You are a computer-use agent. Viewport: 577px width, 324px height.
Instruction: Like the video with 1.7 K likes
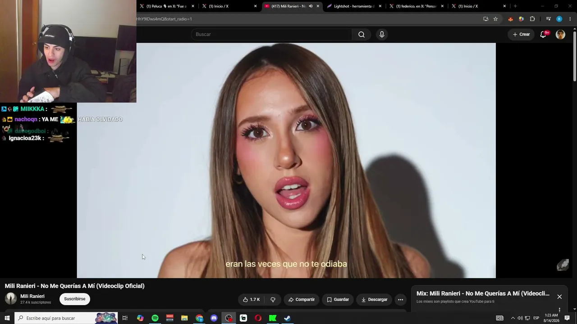tap(252, 300)
